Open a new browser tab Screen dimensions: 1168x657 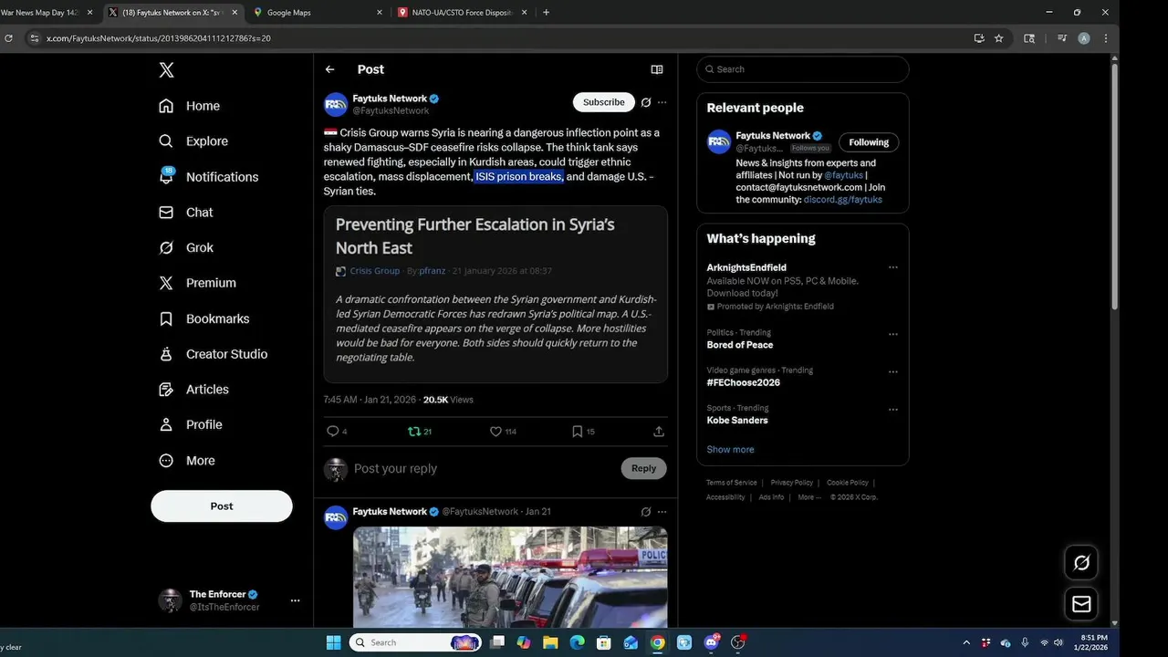tap(546, 13)
